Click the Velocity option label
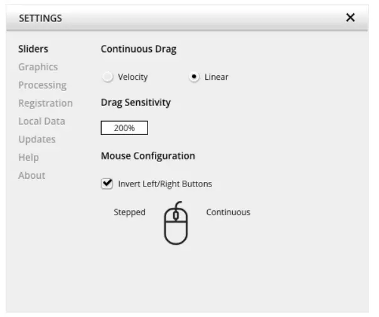The height and width of the screenshot is (317, 379). pyautogui.click(x=132, y=77)
